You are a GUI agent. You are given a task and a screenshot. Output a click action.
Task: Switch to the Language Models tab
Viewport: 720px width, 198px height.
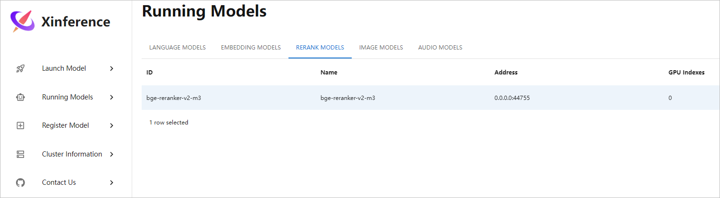pyautogui.click(x=178, y=48)
